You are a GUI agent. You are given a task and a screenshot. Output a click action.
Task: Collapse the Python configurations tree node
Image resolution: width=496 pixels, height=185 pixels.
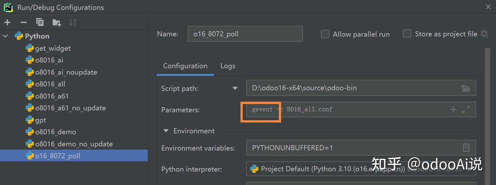[5, 36]
